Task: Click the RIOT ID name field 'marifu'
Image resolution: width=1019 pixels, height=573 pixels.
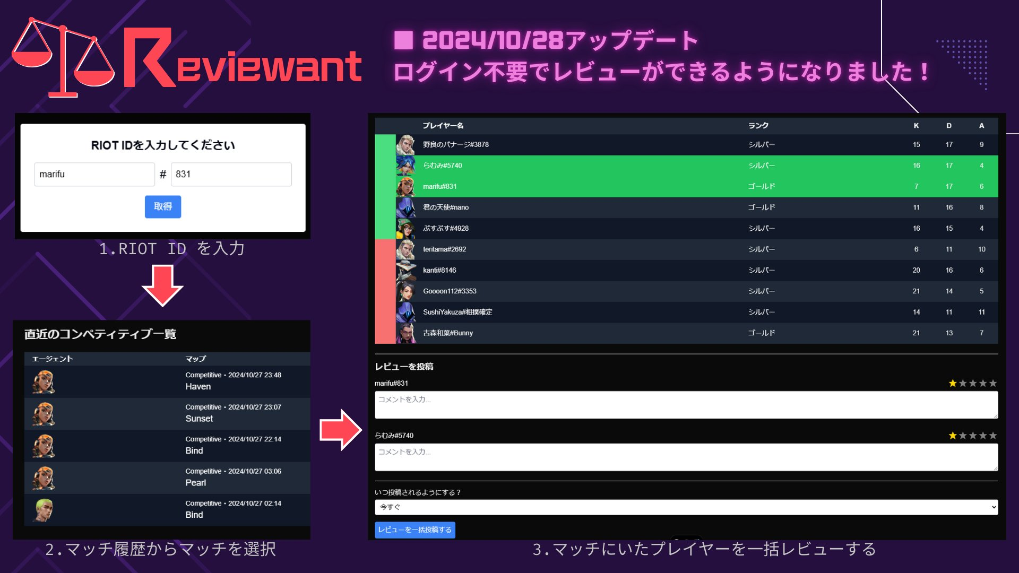Action: (94, 175)
